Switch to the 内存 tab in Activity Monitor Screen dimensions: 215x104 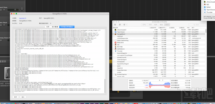click(x=150, y=25)
